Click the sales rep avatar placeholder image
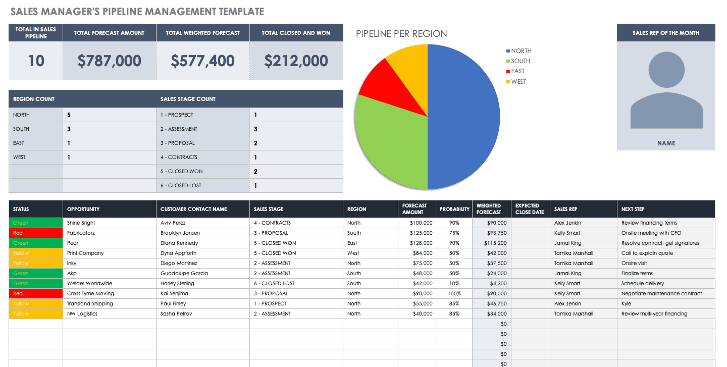 point(666,90)
